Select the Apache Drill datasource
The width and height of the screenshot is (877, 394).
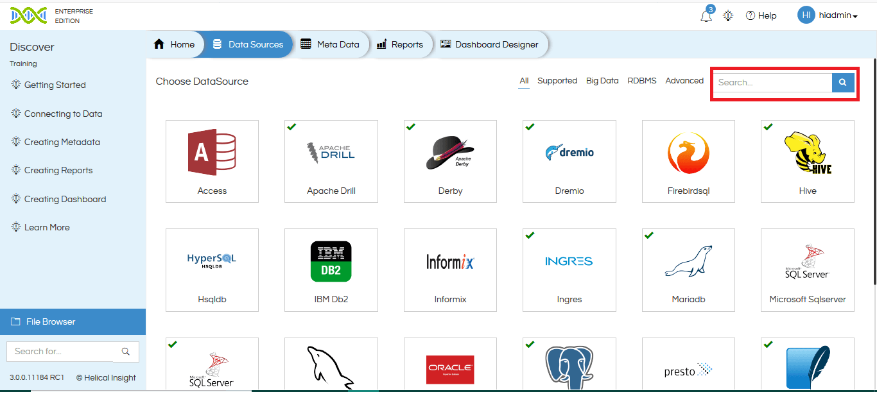(331, 161)
